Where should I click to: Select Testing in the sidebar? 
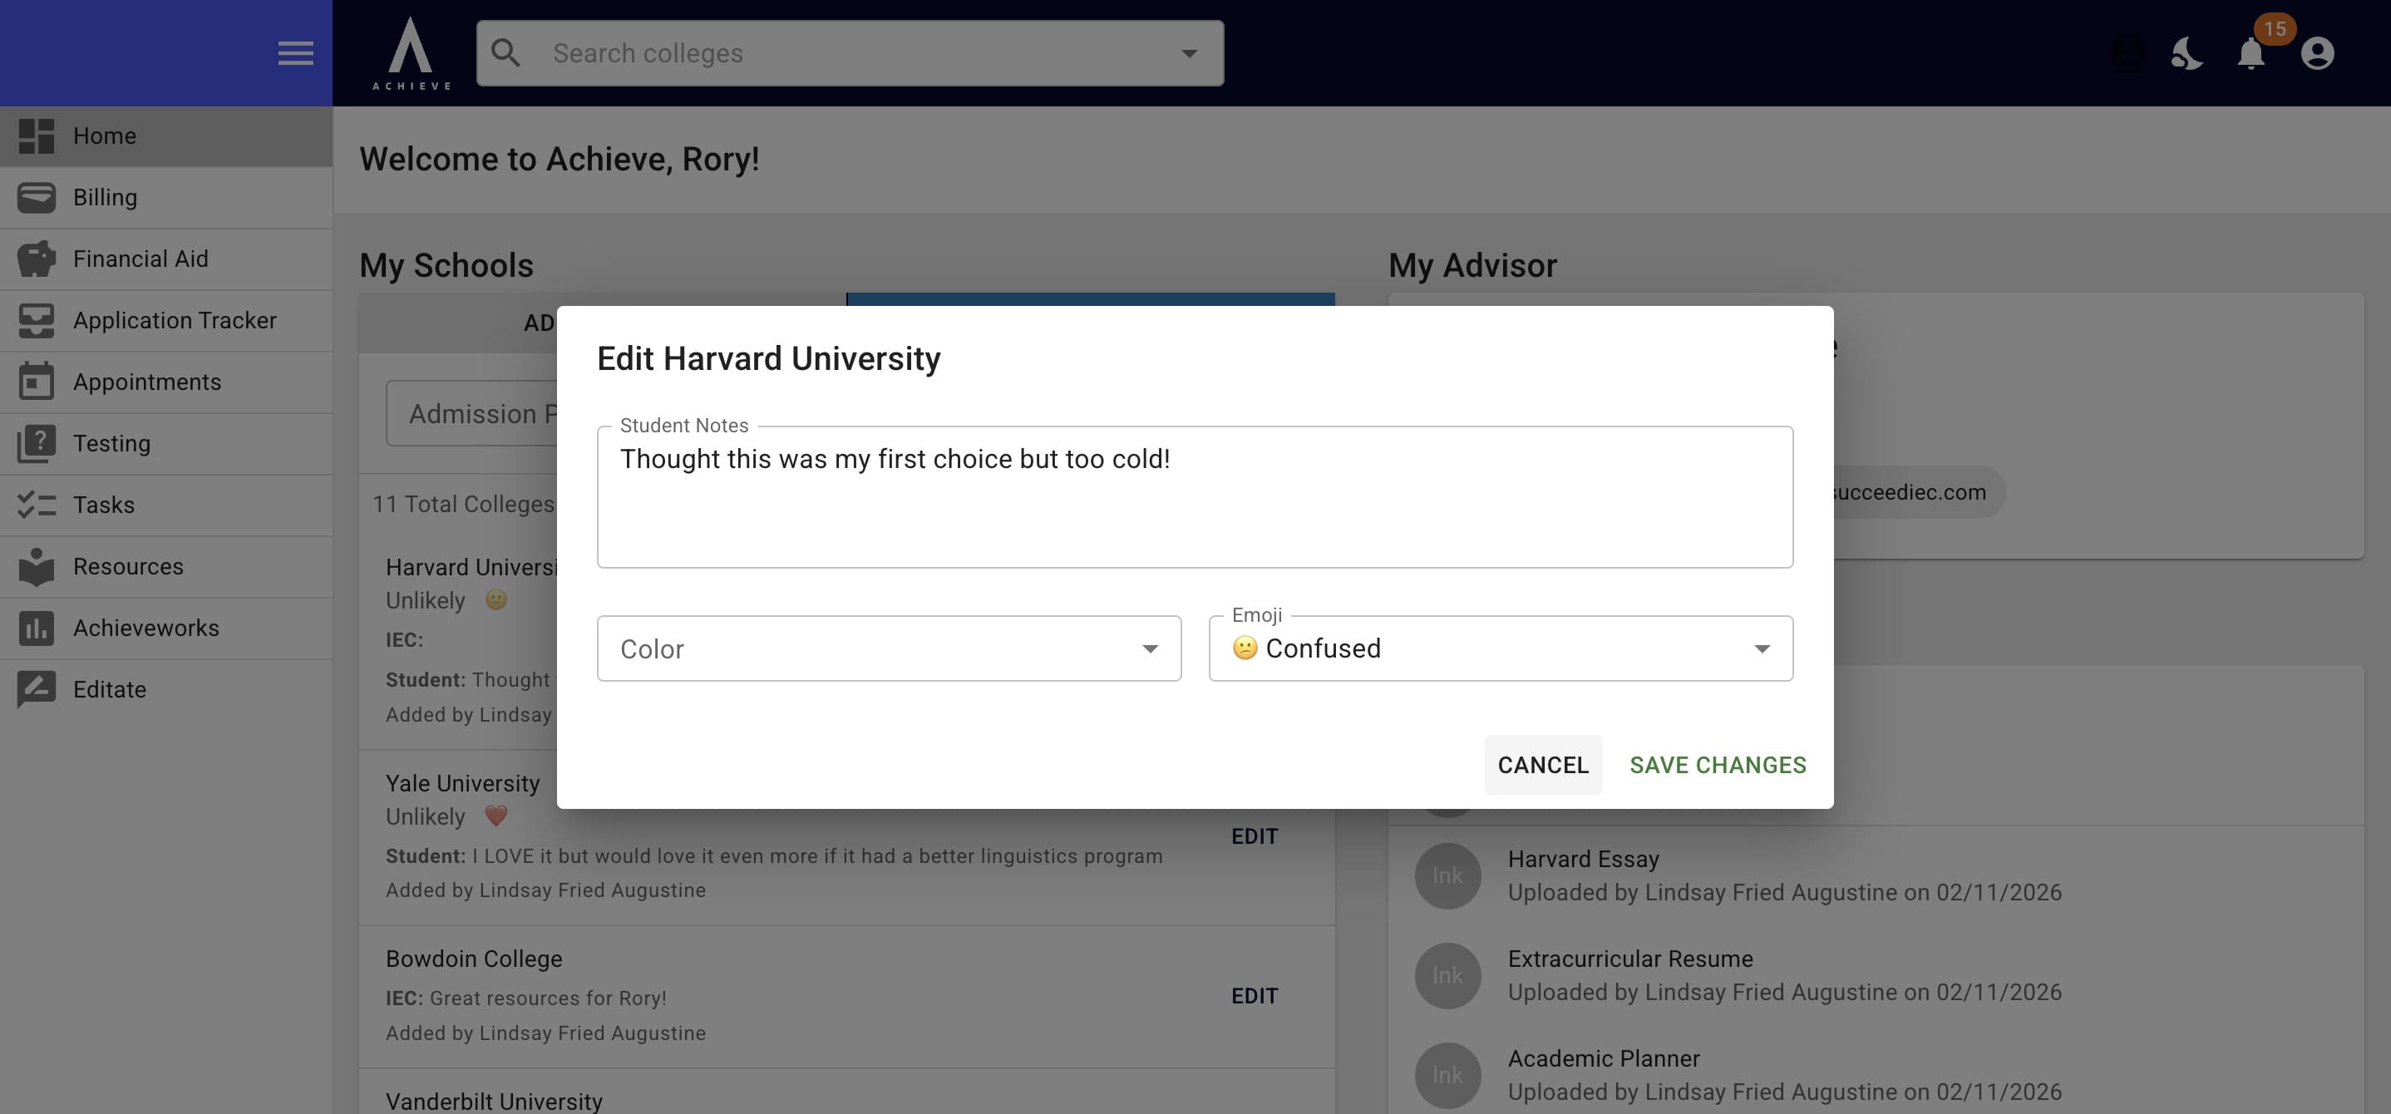[x=166, y=444]
